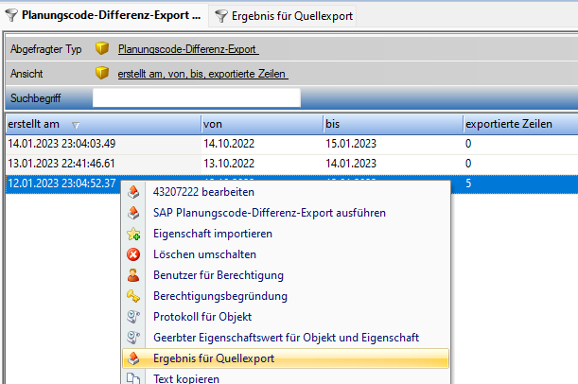Screen dimensions: 578x384
Task: Click the yellow cube icon beside Ansicht
Action: point(102,74)
